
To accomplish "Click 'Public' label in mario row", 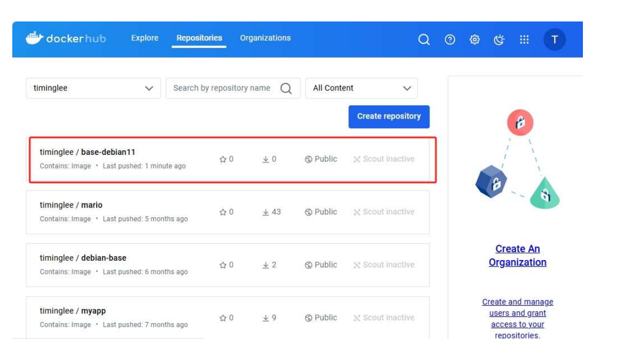I will [326, 212].
